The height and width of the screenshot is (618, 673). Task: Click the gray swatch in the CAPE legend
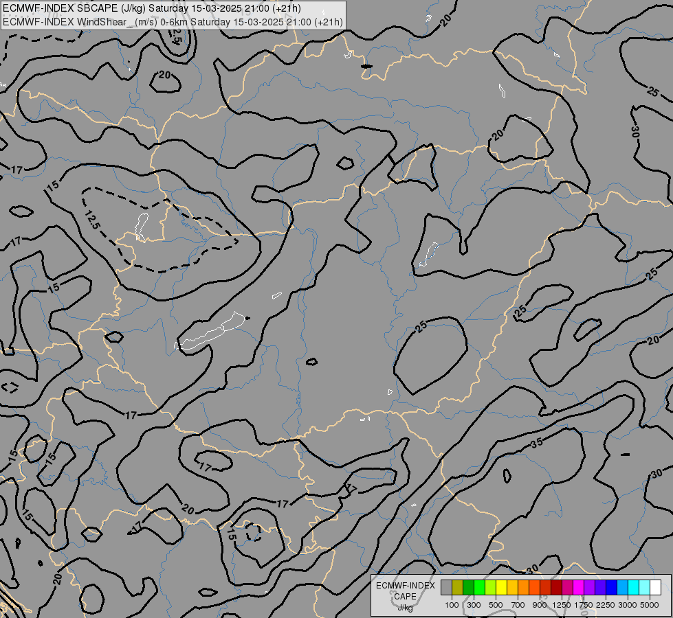(x=446, y=587)
